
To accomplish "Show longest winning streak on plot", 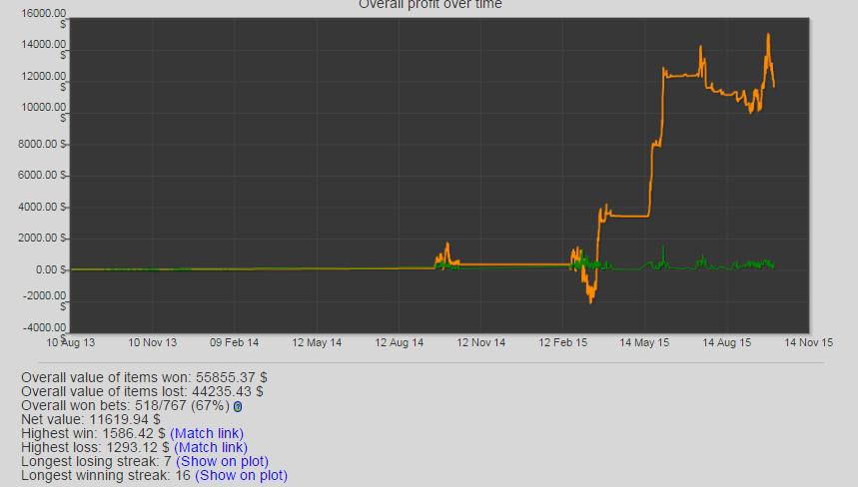I will click(242, 475).
